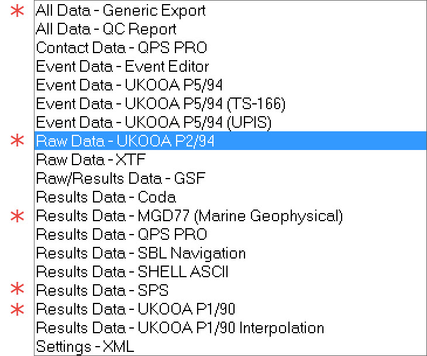
Task: Select Event Data - UKOOA P5/94 (TS-166)
Action: [161, 104]
